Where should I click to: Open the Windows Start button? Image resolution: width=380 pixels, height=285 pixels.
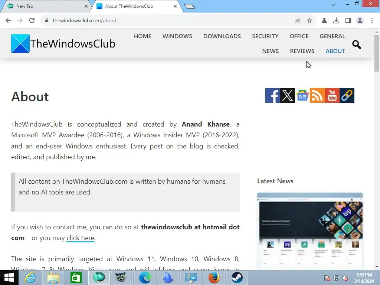point(9,278)
